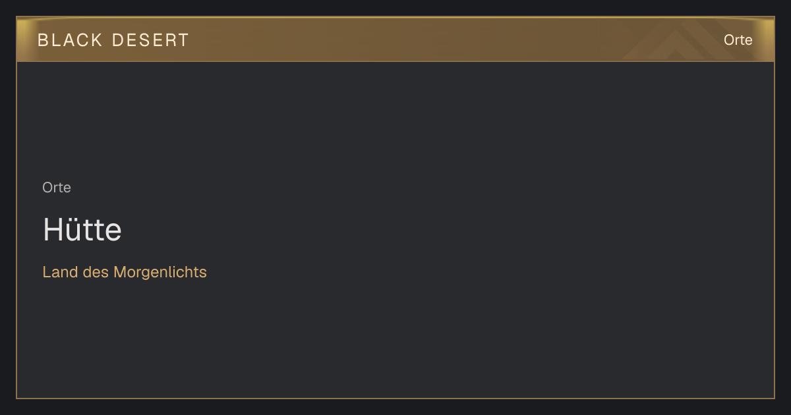Click the Hütte page heading
This screenshot has width=791, height=415.
tap(82, 230)
